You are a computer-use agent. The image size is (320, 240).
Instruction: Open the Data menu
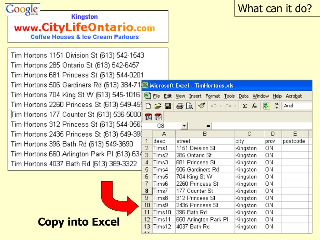[x=244, y=96]
